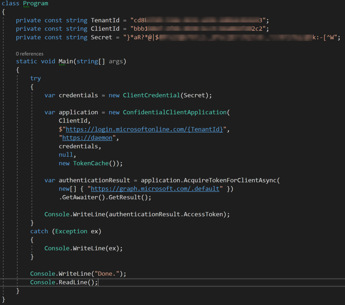The height and width of the screenshot is (305, 345).
Task: Open the graph.microsoft.com/.default link
Action: 155,189
